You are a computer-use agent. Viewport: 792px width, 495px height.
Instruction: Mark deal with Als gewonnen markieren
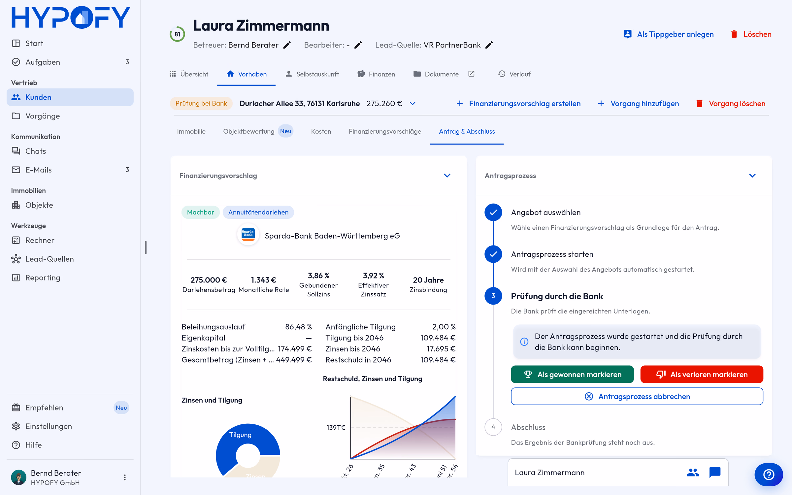coord(572,374)
